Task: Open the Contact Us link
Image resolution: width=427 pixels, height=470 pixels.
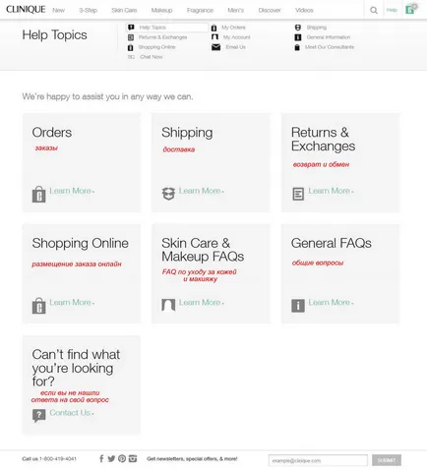Action: tap(72, 413)
